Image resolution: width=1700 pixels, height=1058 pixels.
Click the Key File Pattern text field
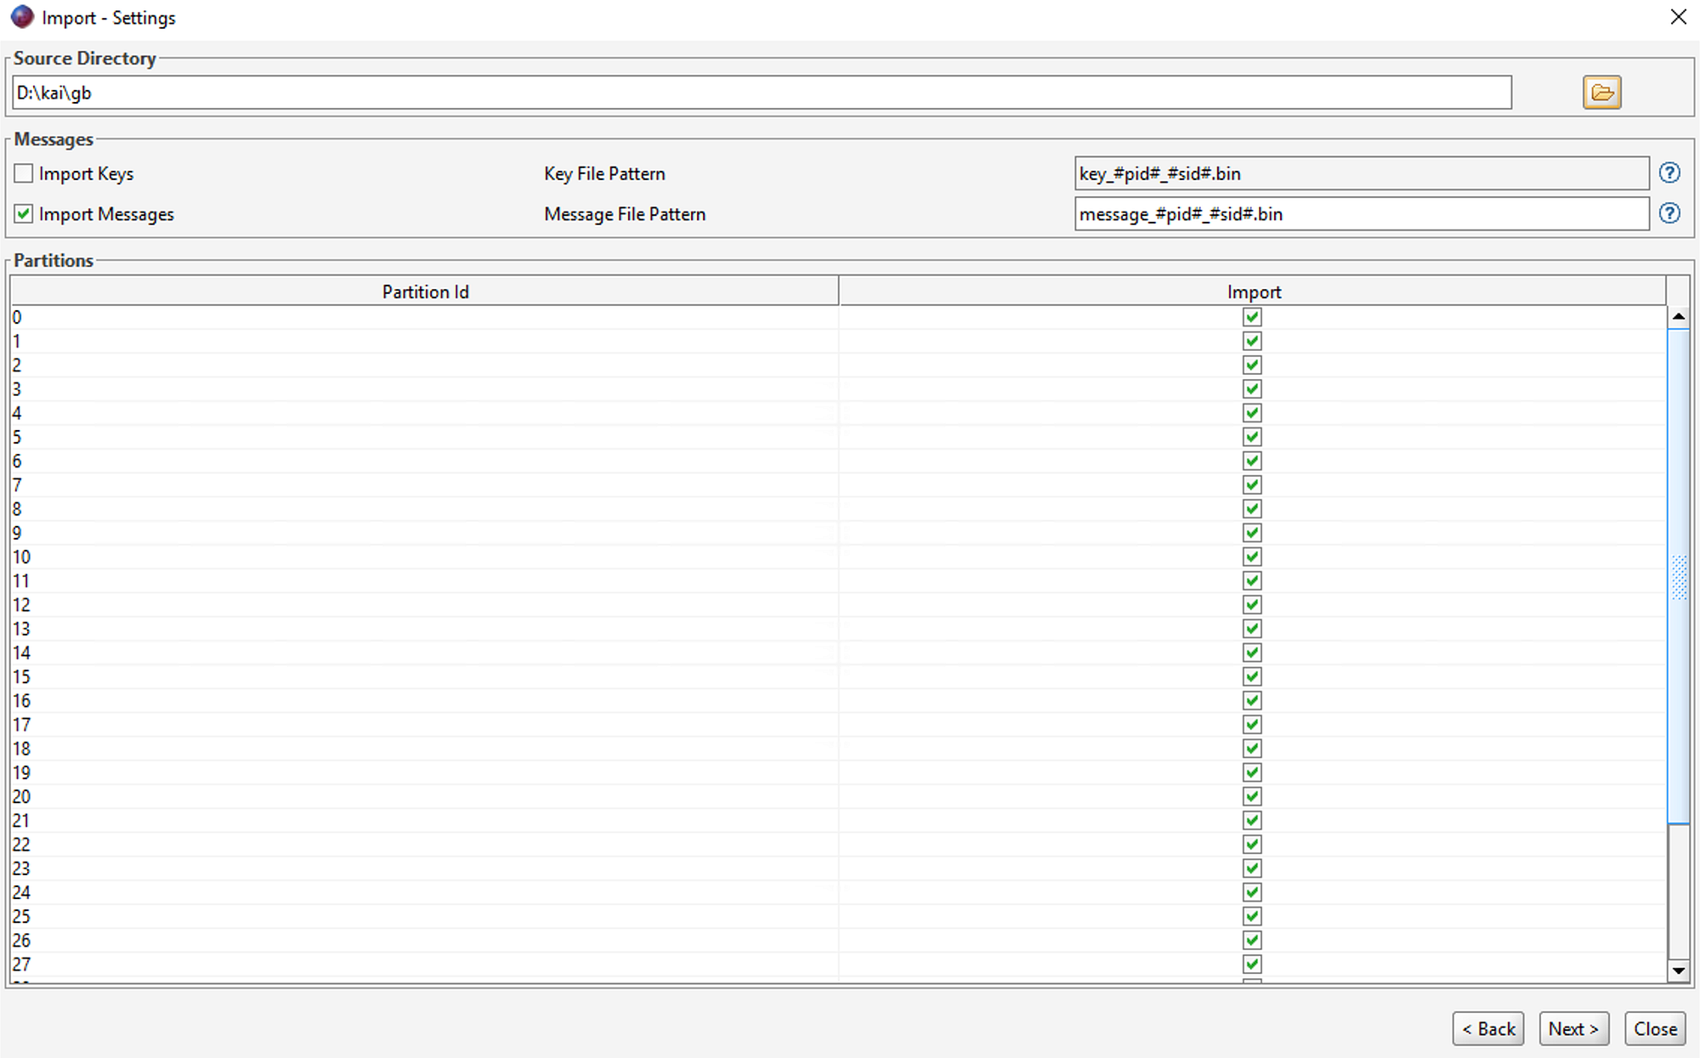(x=1360, y=173)
